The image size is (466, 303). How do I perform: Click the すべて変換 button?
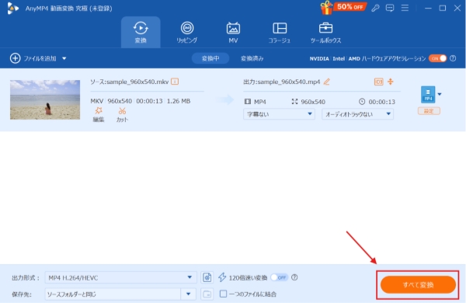coord(418,285)
